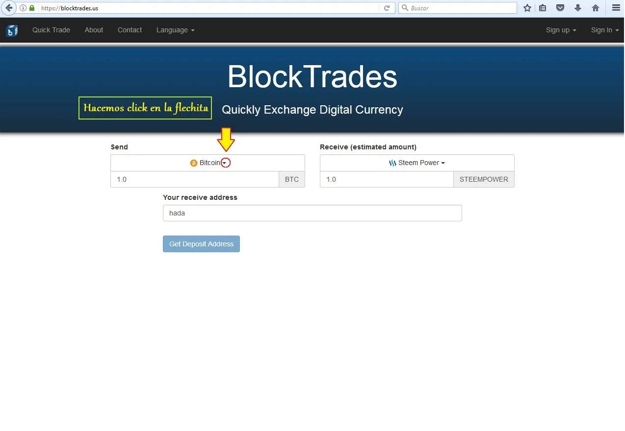This screenshot has height=431, width=625.
Task: Open the Quick Trade page
Action: [51, 30]
